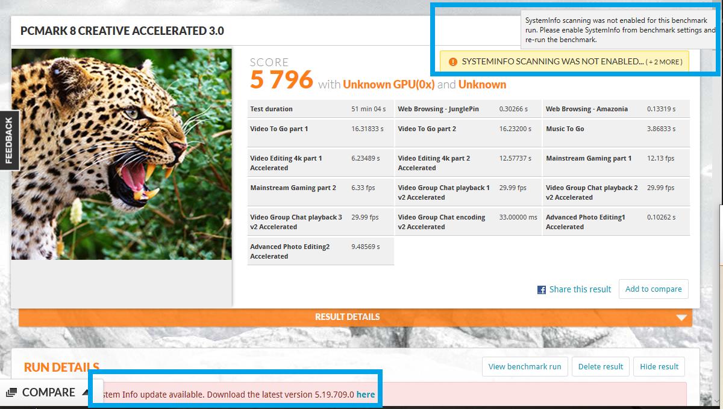Image resolution: width=723 pixels, height=409 pixels.
Task: Click the 33.00000 ms encoding value
Action: coord(518,217)
